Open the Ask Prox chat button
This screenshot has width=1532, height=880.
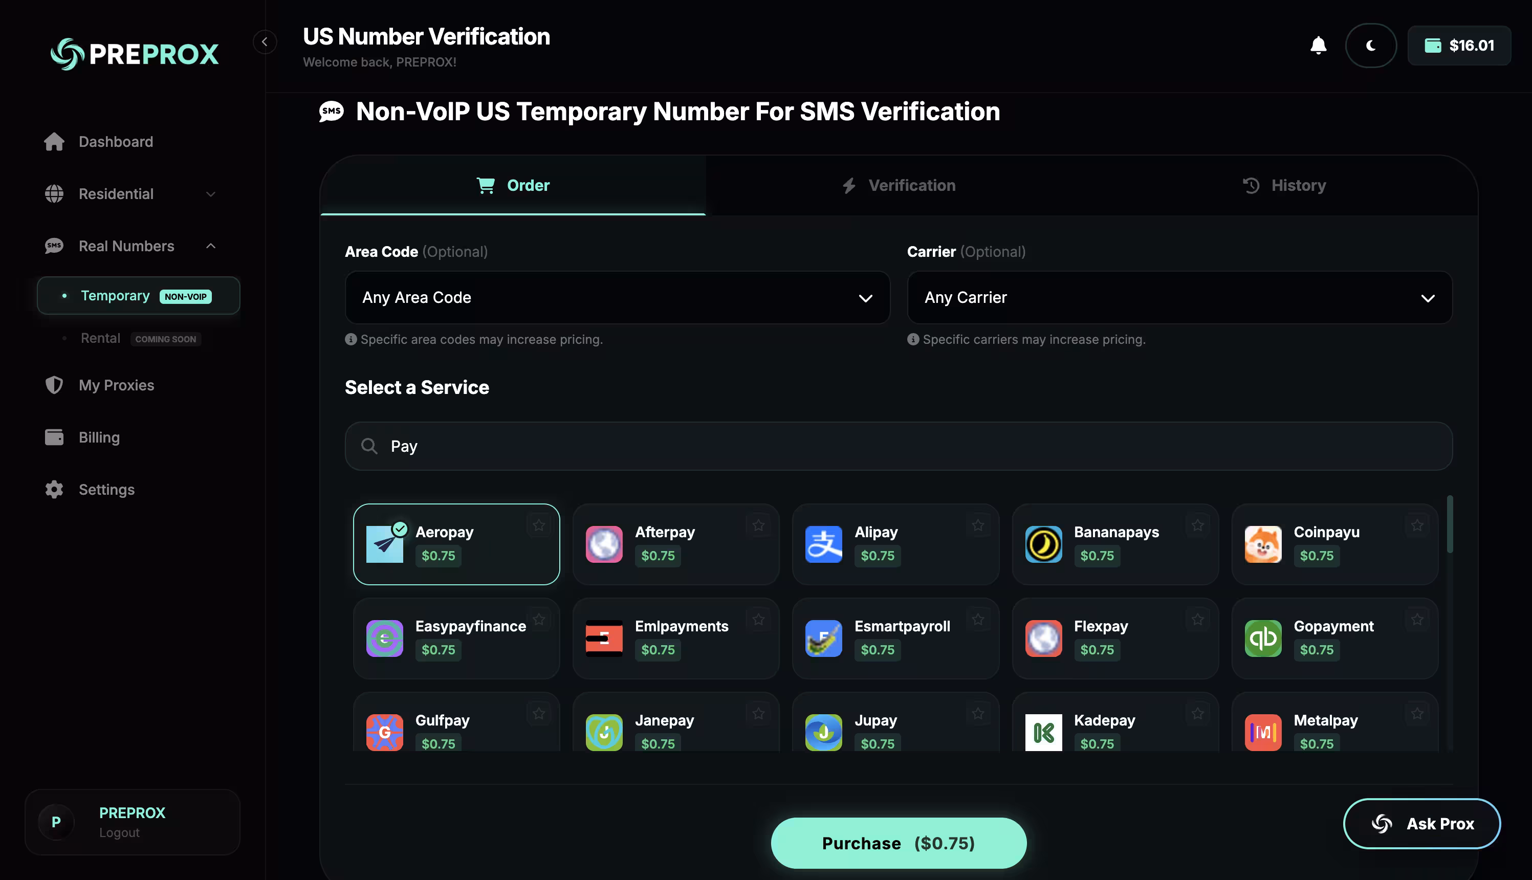point(1421,823)
